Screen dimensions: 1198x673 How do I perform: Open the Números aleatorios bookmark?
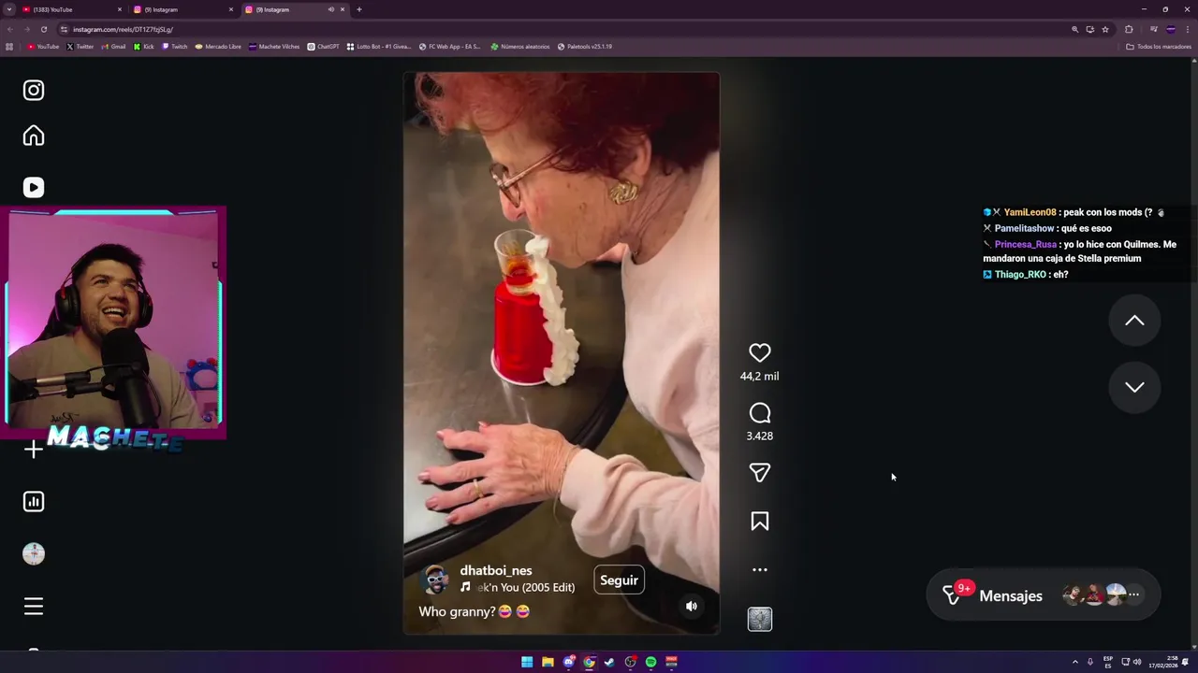pyautogui.click(x=520, y=47)
